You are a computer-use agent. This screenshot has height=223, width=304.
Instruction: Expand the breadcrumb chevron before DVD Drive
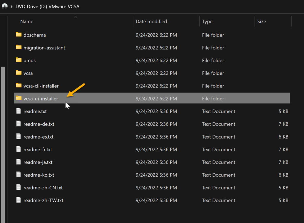(x=12, y=6)
